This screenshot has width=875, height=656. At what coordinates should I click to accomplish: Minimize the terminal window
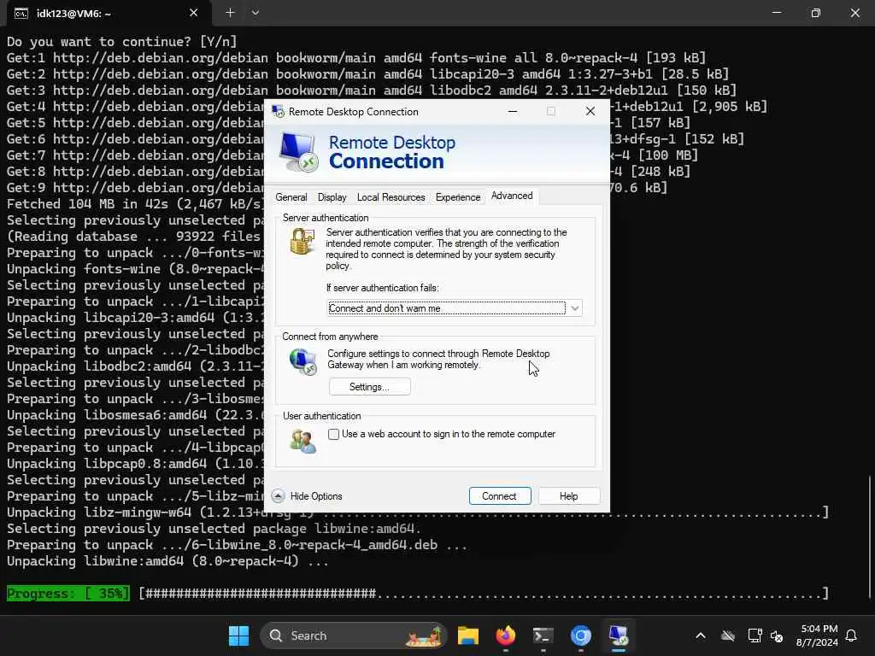click(x=776, y=12)
